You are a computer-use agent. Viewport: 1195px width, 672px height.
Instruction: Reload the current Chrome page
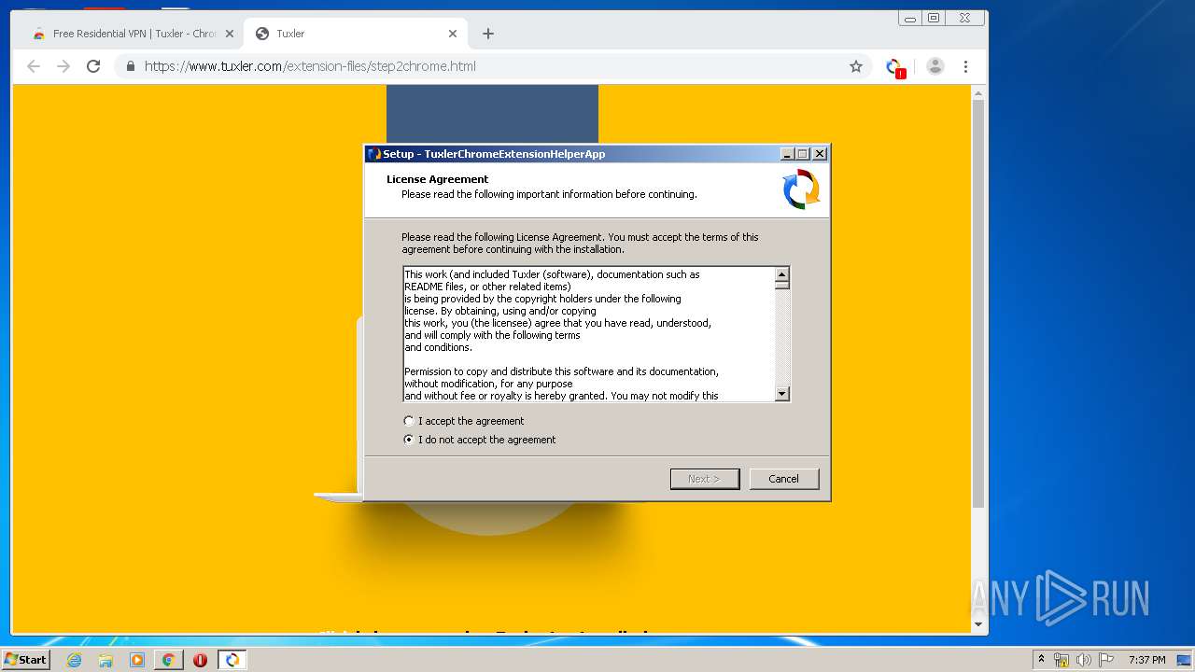pyautogui.click(x=93, y=66)
